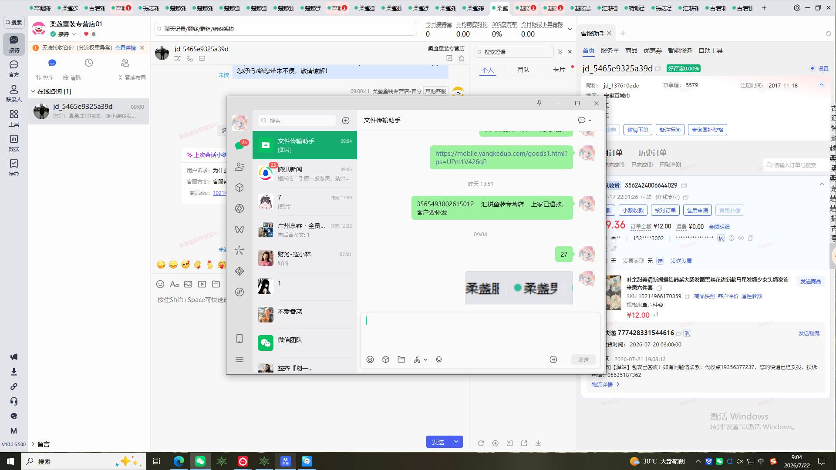Click the headset support icon in sidebar
This screenshot has width=836, height=470.
[14, 401]
